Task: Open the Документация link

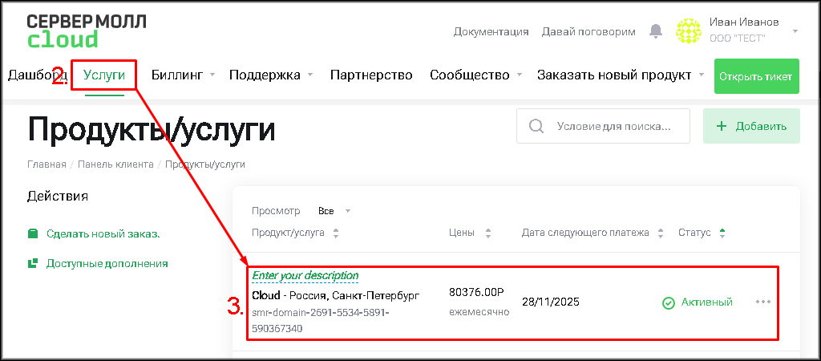Action: (491, 32)
